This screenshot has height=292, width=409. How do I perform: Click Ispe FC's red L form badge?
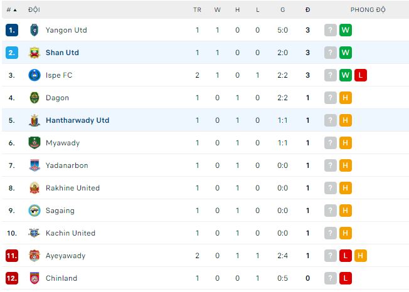click(x=360, y=75)
